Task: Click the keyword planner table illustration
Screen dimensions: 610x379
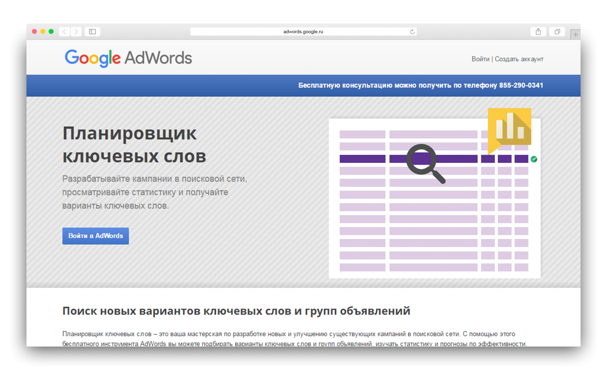Action: pos(435,199)
